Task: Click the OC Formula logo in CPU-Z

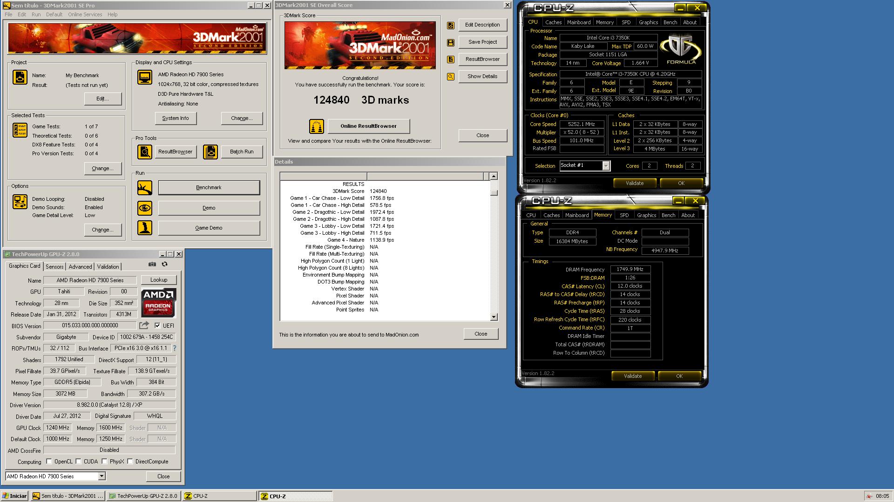Action: click(x=681, y=49)
